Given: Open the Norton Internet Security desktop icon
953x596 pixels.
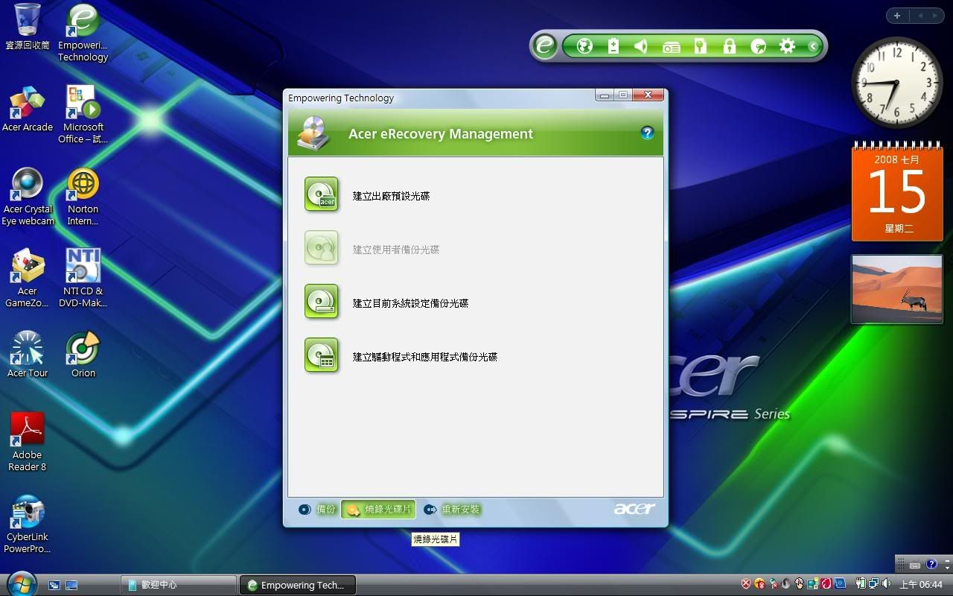Looking at the screenshot, I should click(x=83, y=197).
